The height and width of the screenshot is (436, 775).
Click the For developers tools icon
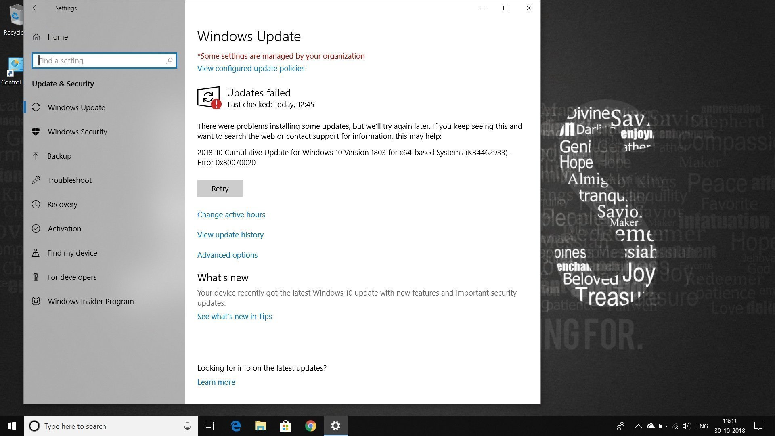[36, 277]
